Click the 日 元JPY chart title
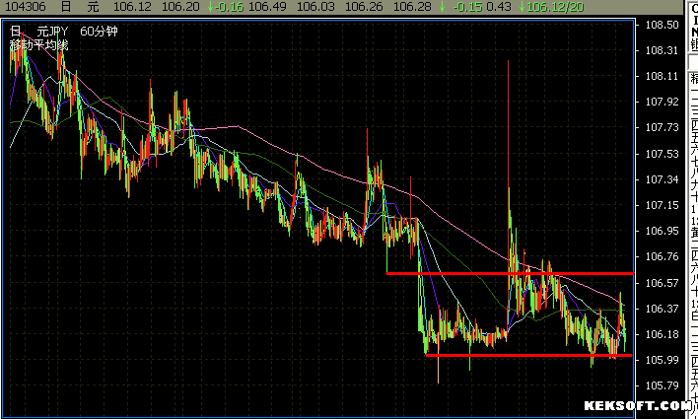The width and height of the screenshot is (698, 419). [x=39, y=32]
